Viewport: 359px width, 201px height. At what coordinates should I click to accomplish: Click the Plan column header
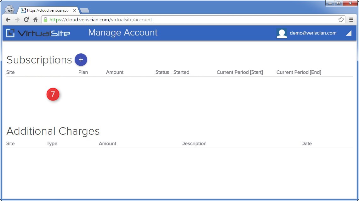83,72
